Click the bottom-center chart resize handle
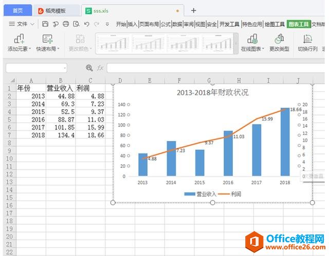 [x=212, y=203]
